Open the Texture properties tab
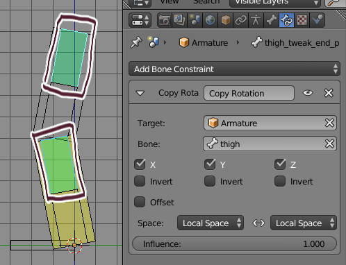The image size is (346, 265). 302,20
